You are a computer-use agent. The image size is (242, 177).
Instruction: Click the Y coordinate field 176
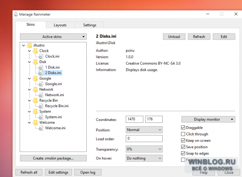[154, 119]
